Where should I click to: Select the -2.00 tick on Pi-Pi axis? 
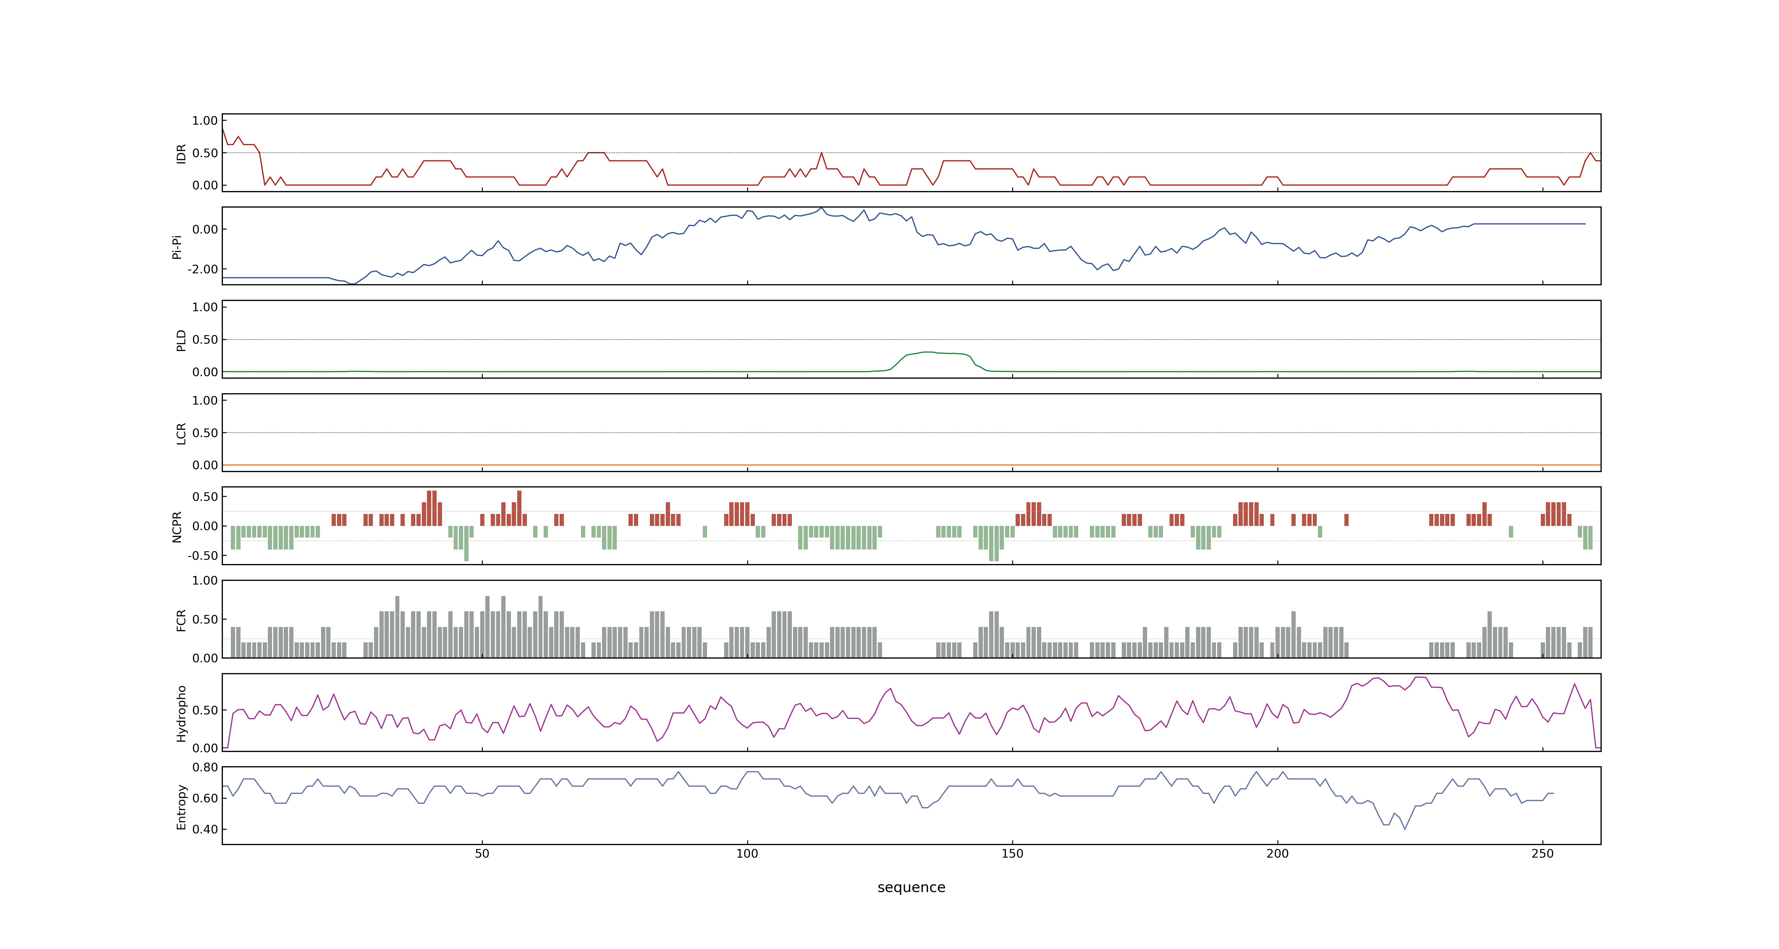(203, 269)
